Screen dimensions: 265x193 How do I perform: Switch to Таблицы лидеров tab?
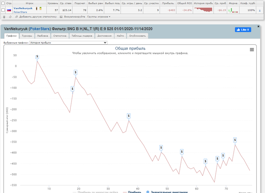pyautogui.click(x=82, y=36)
